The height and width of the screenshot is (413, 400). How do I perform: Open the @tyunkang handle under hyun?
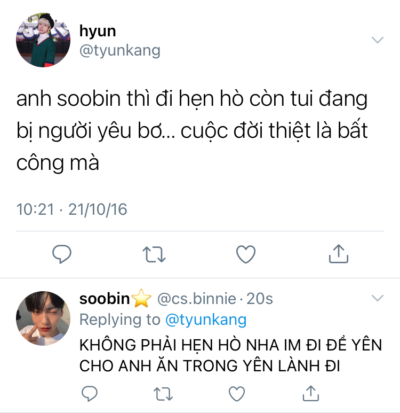click(120, 51)
